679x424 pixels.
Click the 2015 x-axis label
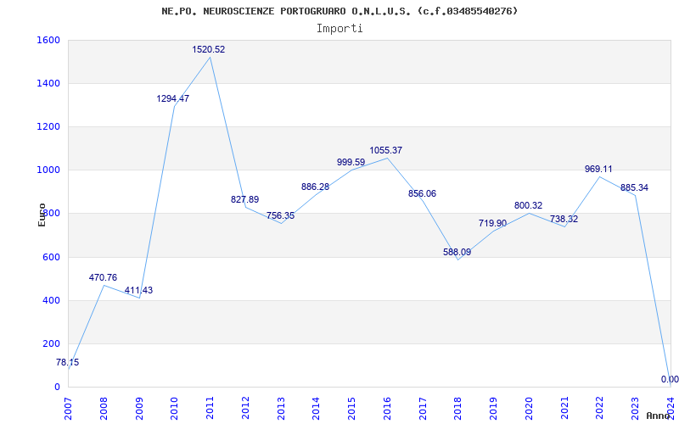351,409
